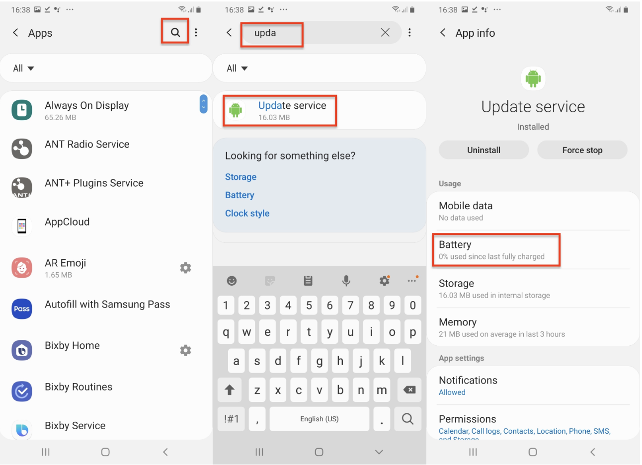Screen dimensions: 642x465
Task: Tap the Uninstall button
Action: (x=483, y=150)
